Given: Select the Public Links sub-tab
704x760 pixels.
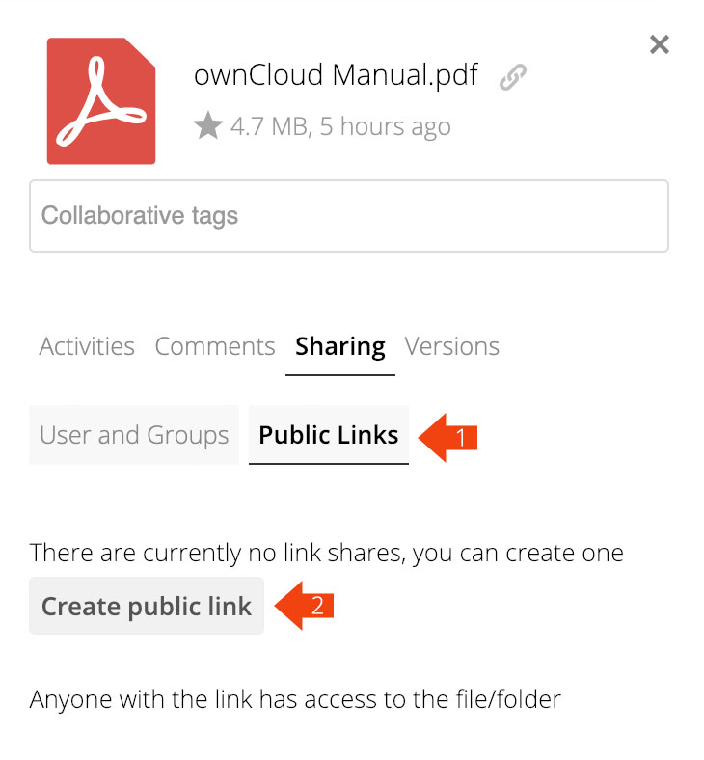Looking at the screenshot, I should click(329, 435).
